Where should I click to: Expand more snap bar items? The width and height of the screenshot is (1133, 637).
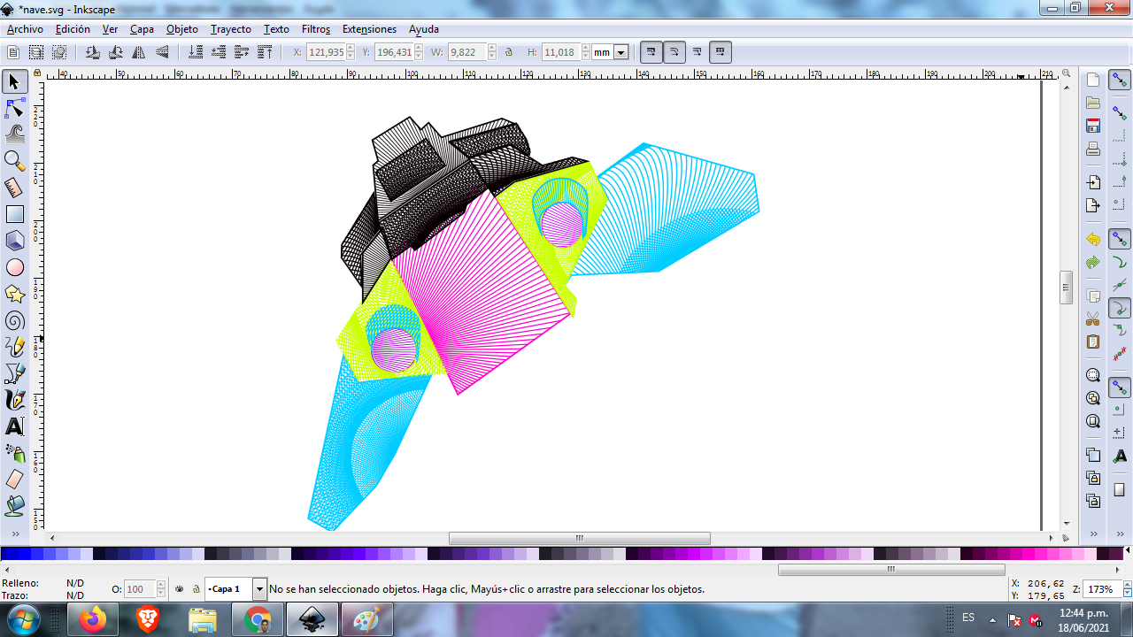pos(1120,533)
